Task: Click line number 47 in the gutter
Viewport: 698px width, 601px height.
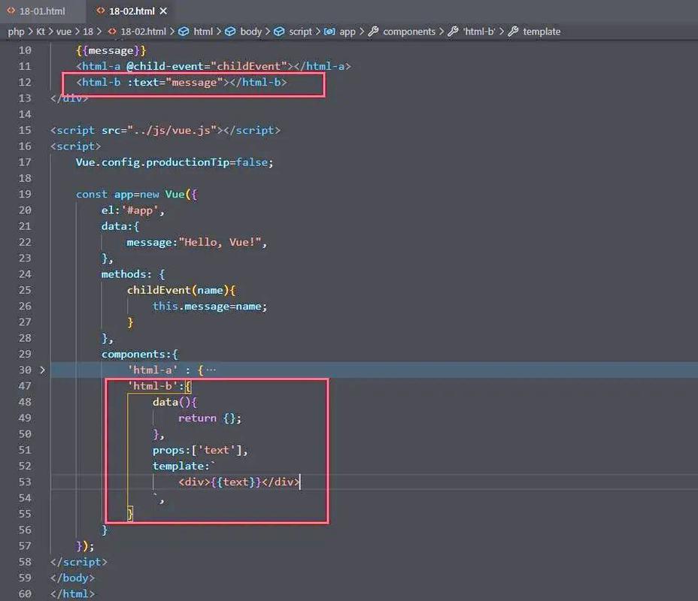Action: pyautogui.click(x=25, y=386)
